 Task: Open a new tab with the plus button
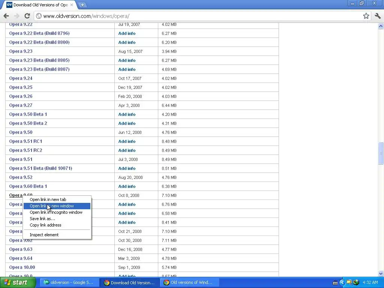[x=82, y=4]
